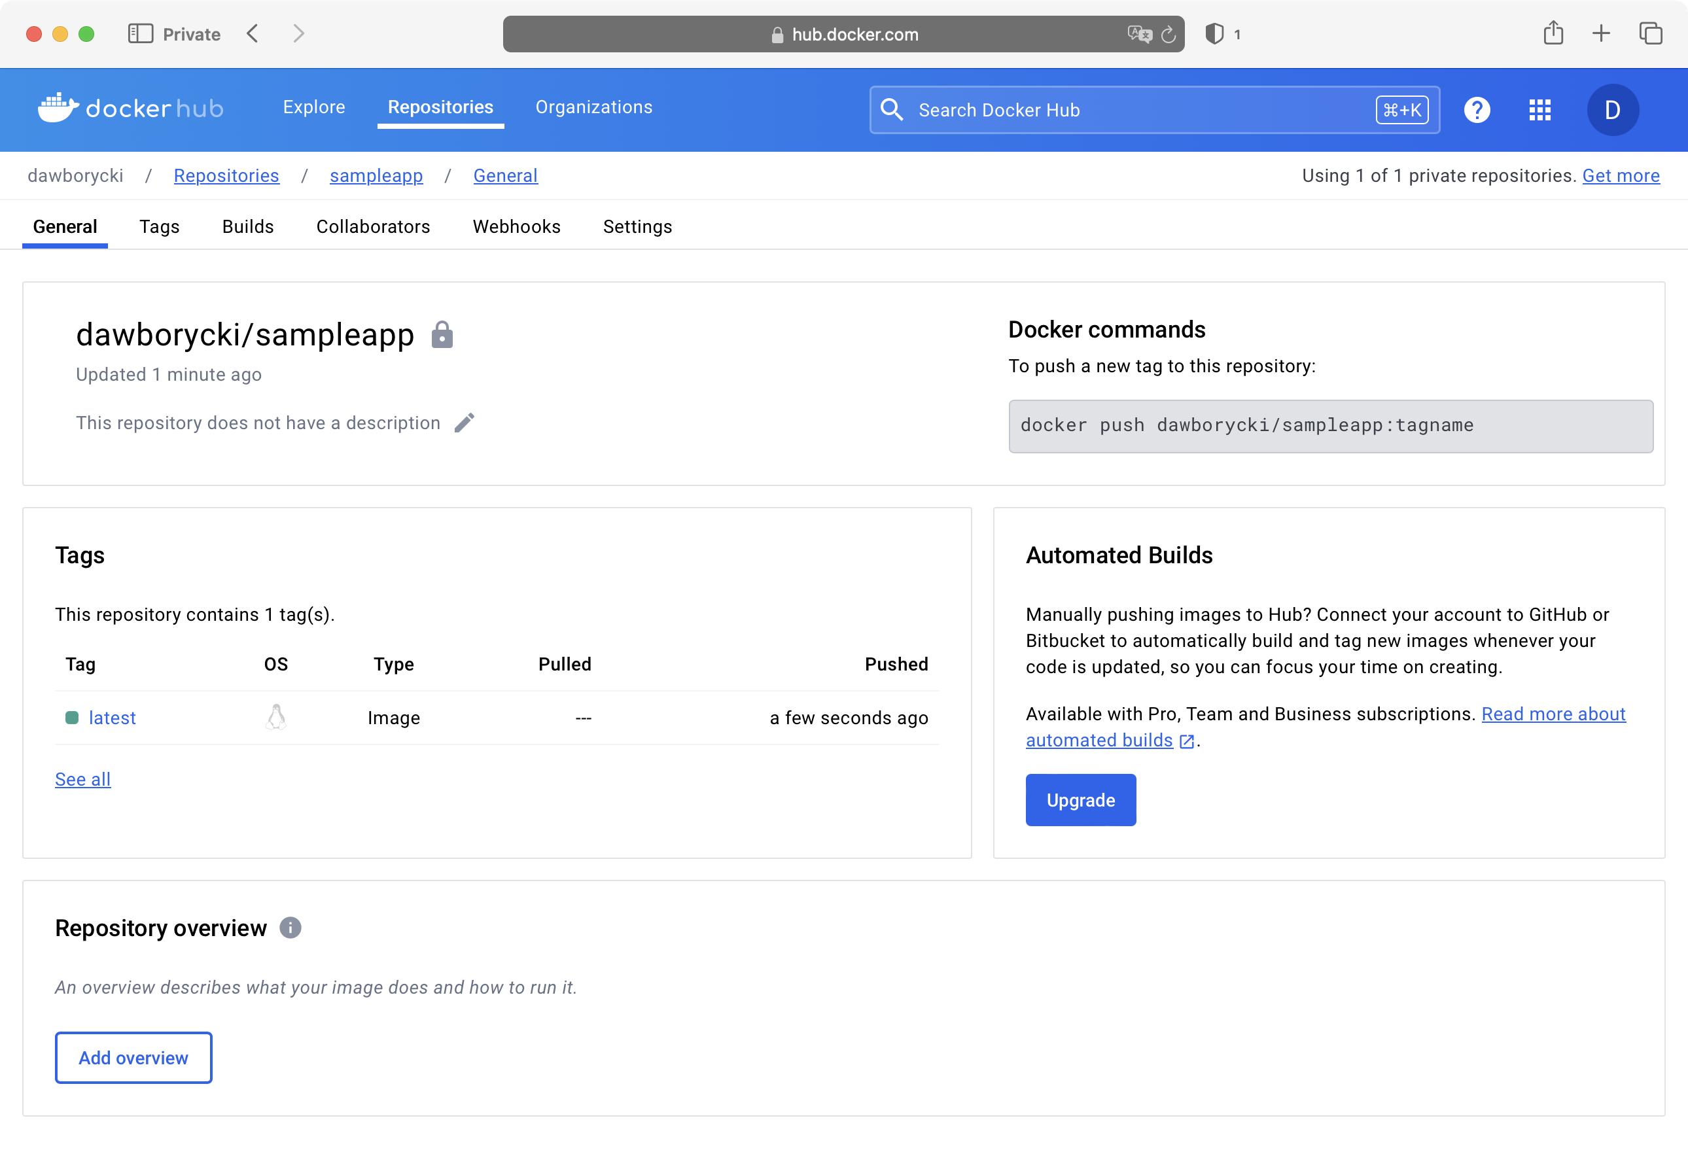Viewport: 1688px width, 1150px height.
Task: Click the sampleapp breadcrumb link
Action: pos(376,176)
